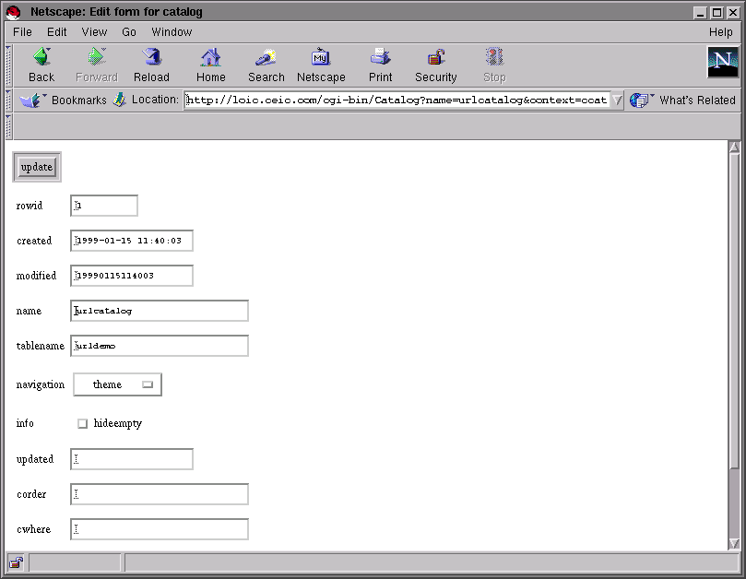Open My Netscape page
746x579 pixels.
[321, 65]
